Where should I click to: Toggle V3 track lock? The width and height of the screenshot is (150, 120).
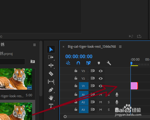[x=76, y=70]
